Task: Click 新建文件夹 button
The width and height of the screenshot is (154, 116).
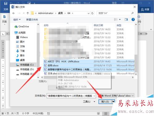Action: click(x=32, y=19)
